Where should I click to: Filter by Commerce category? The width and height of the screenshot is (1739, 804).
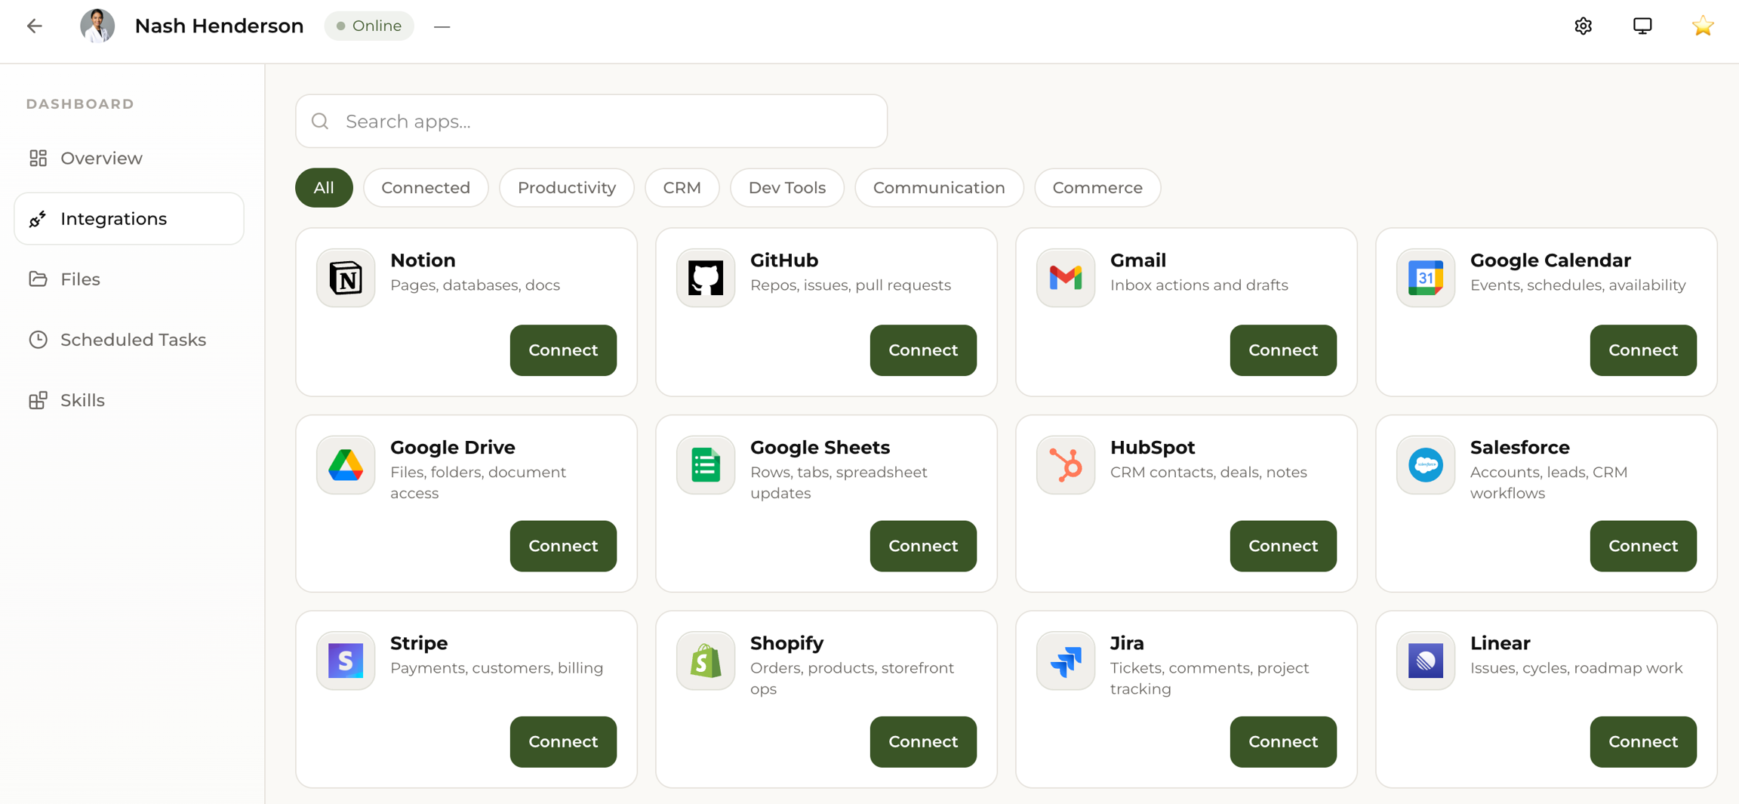click(x=1097, y=187)
